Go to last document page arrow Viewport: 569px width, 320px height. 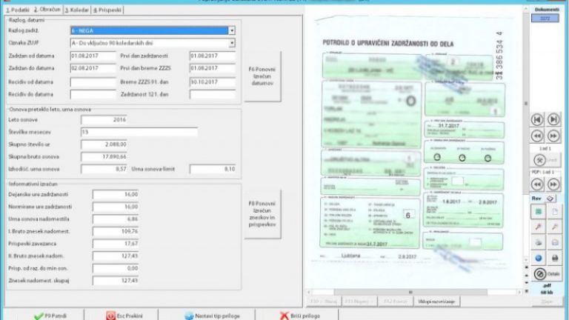(x=552, y=120)
